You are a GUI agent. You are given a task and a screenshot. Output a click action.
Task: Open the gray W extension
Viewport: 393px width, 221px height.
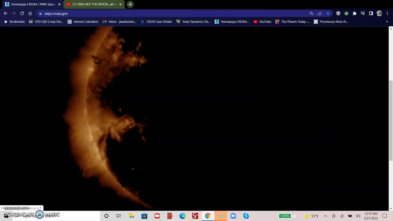[338, 13]
